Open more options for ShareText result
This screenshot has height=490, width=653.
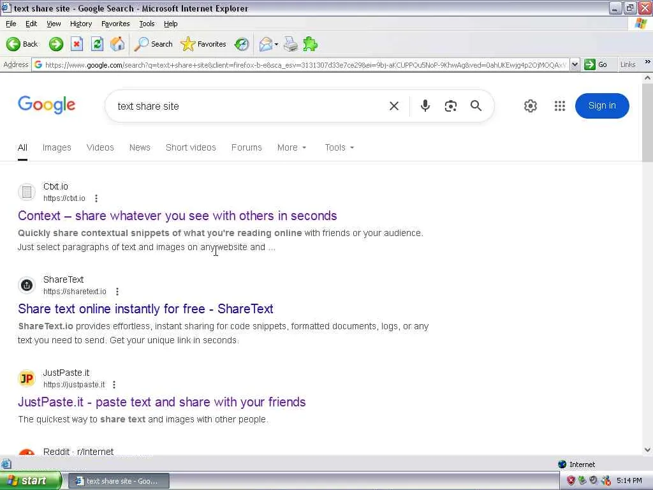click(117, 291)
